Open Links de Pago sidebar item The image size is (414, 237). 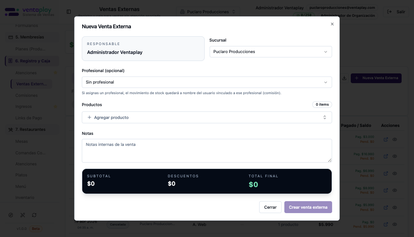(28, 118)
